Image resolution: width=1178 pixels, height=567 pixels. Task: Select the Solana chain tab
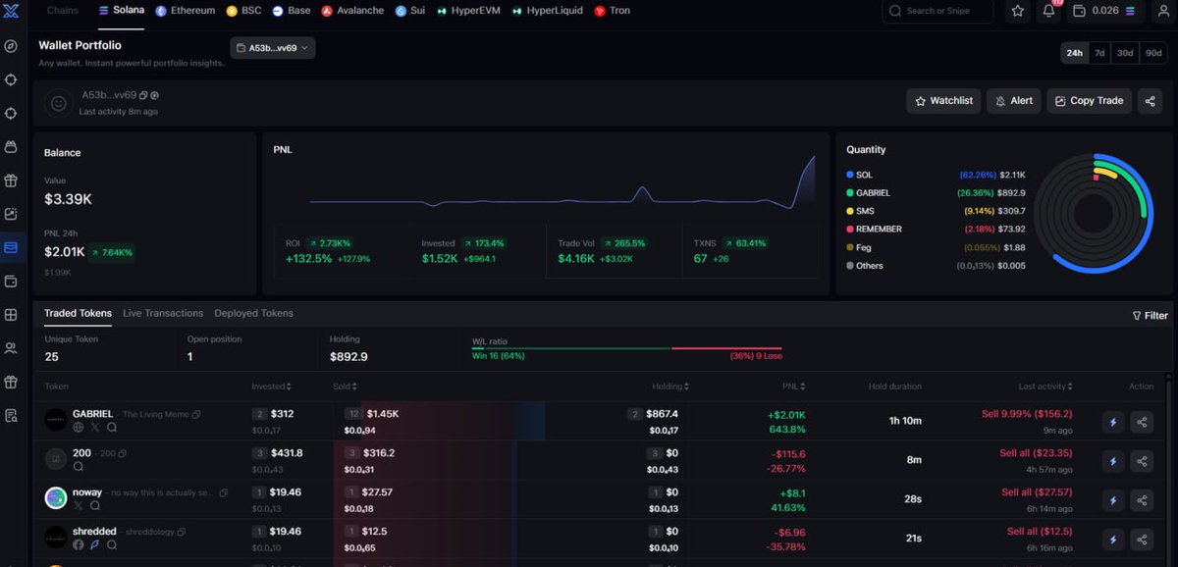tap(122, 11)
